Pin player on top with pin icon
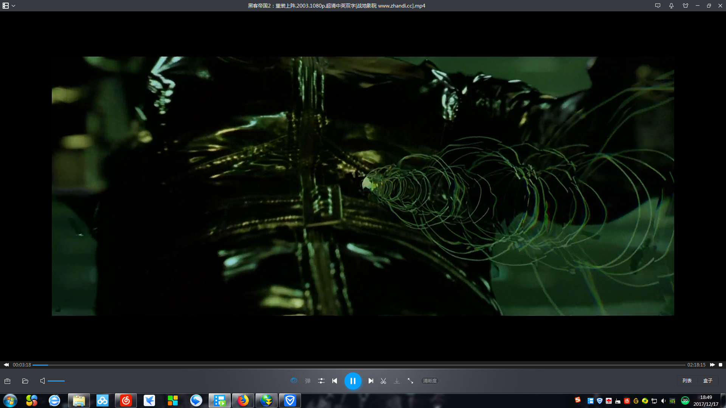Viewport: 726px width, 408px height. [x=672, y=6]
